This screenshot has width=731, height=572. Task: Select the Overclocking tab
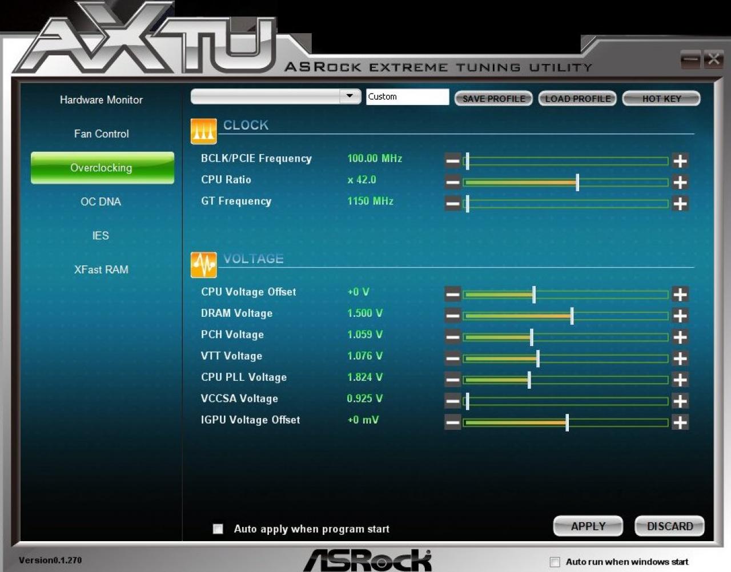click(x=102, y=168)
